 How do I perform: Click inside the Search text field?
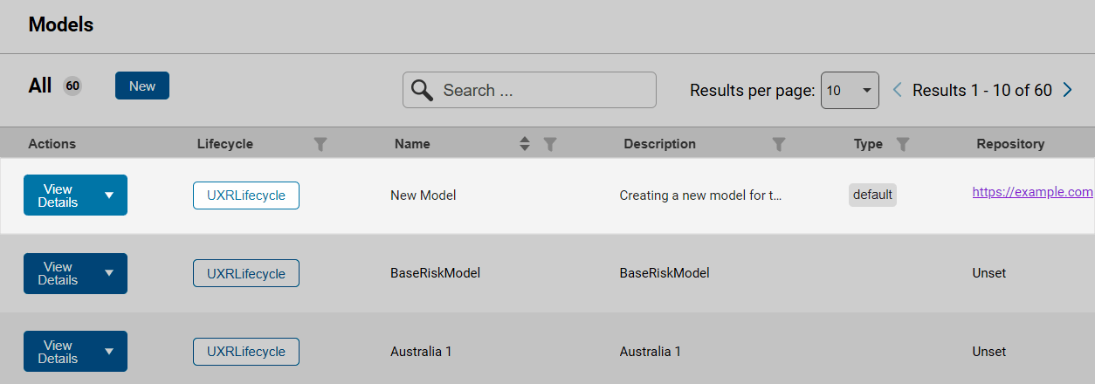pyautogui.click(x=541, y=90)
